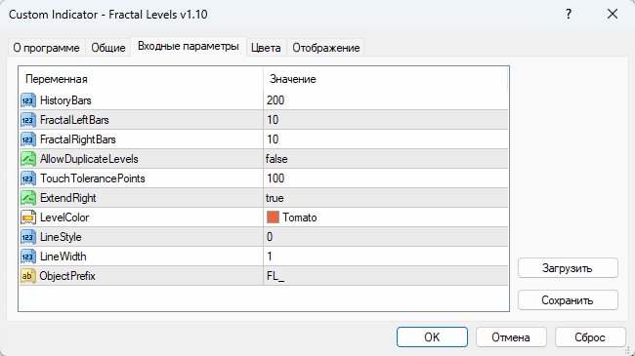Click the string icon beside ObjectPrefix
This screenshot has width=635, height=356.
tap(28, 276)
